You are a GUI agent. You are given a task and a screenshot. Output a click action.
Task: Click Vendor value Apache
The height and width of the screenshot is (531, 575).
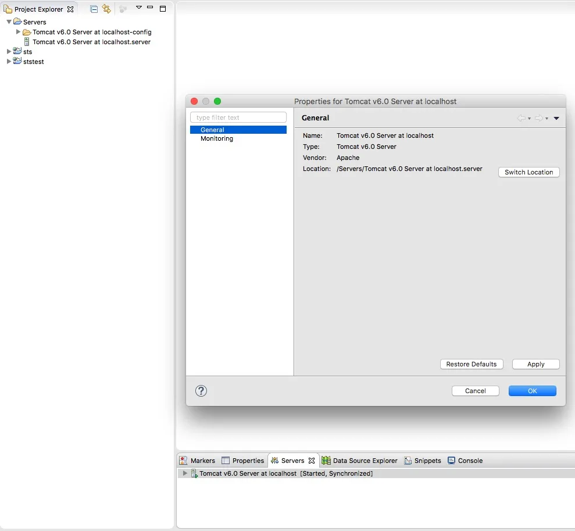point(348,158)
